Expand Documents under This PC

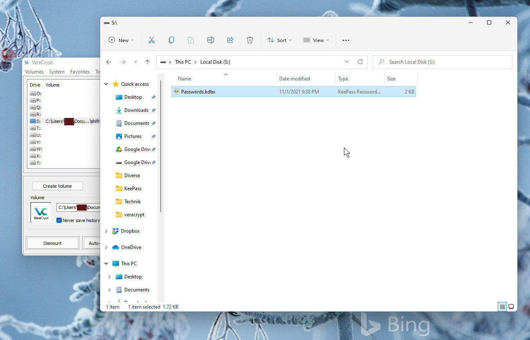109,290
